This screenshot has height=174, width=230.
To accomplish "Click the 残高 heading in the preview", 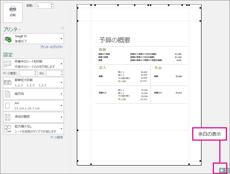I will pyautogui.click(x=102, y=49).
